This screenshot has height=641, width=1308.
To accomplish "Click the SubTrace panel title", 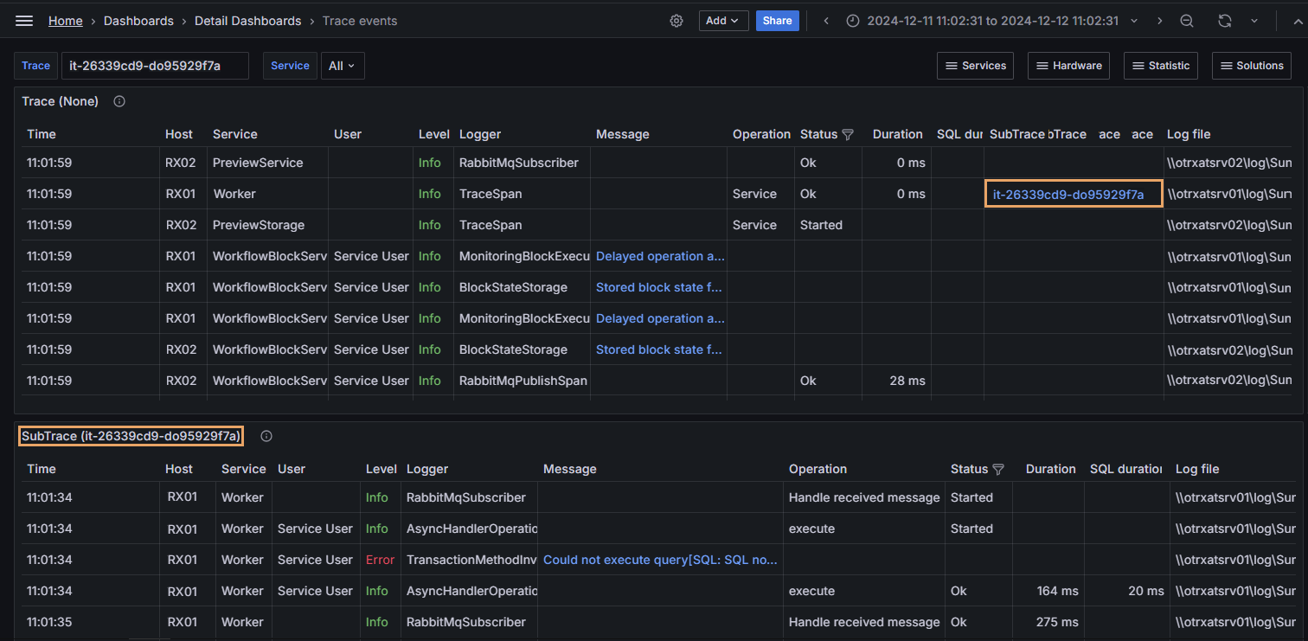I will point(131,436).
